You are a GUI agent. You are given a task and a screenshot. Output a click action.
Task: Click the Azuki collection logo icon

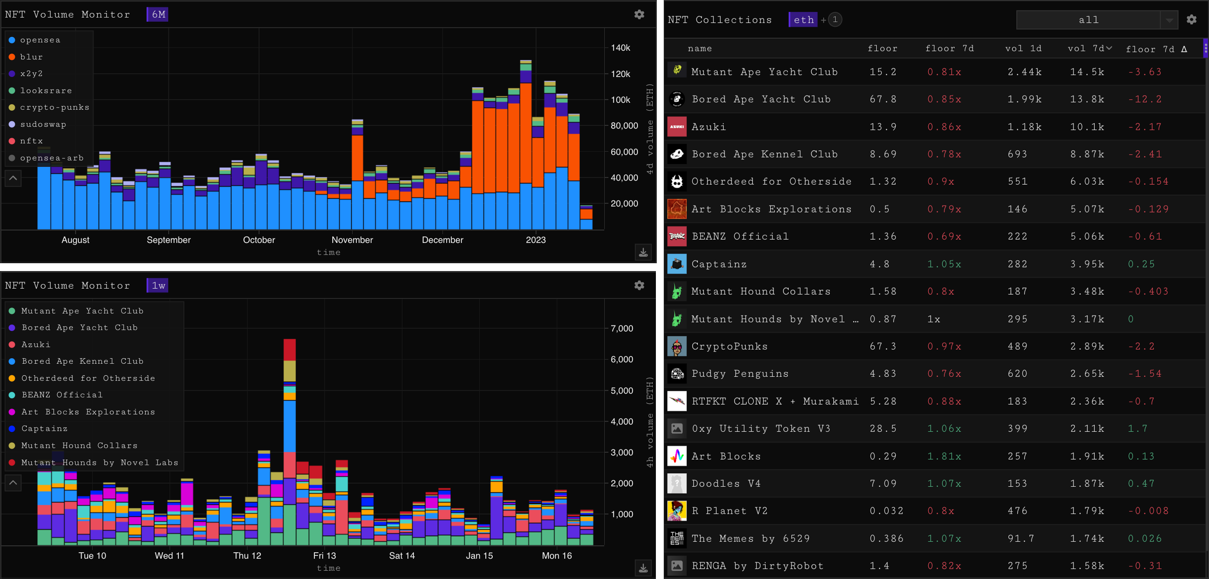pos(677,127)
